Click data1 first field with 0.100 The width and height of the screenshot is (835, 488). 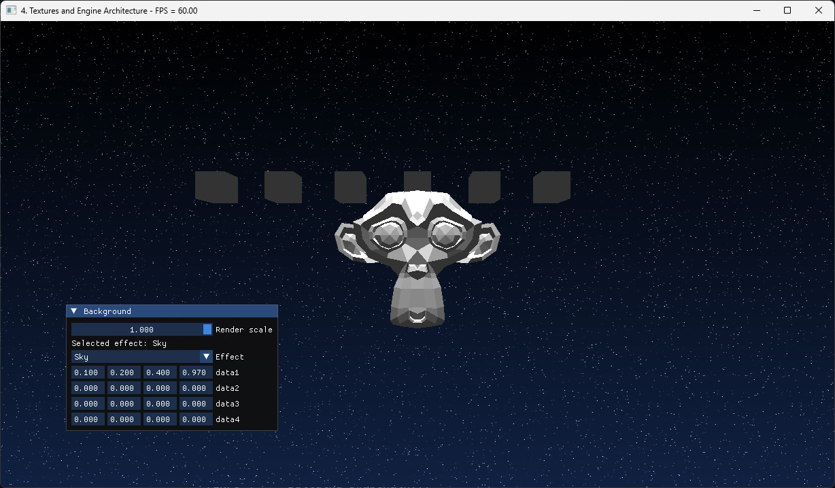[88, 372]
